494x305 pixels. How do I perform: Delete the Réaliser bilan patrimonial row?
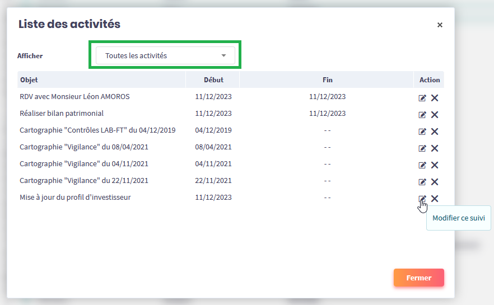tap(435, 115)
